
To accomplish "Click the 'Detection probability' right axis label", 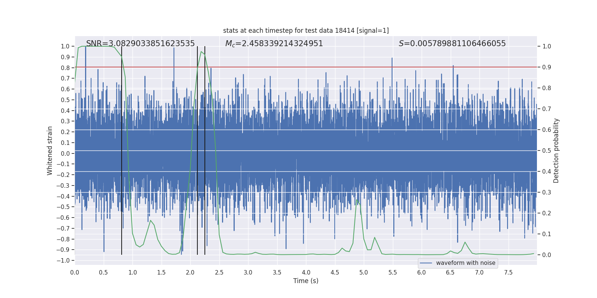I will (x=556, y=150).
